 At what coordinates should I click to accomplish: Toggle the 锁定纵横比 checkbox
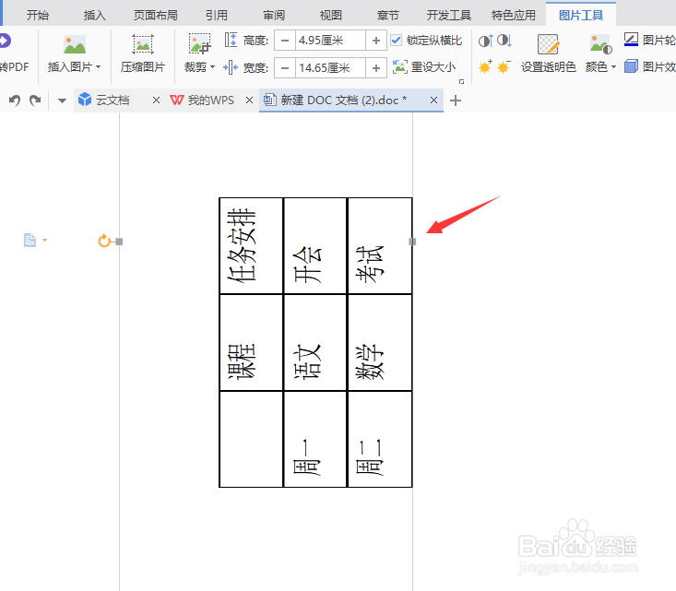396,41
